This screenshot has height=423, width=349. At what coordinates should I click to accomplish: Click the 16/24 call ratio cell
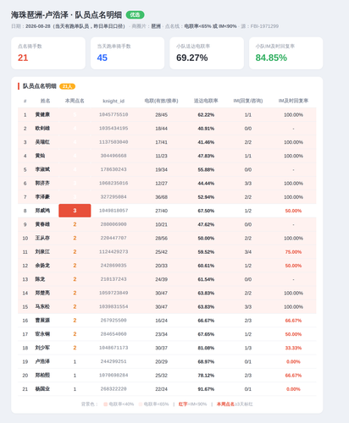(161, 321)
